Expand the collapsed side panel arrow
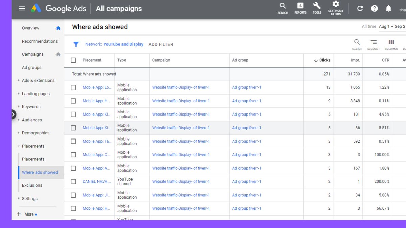 tap(13, 115)
